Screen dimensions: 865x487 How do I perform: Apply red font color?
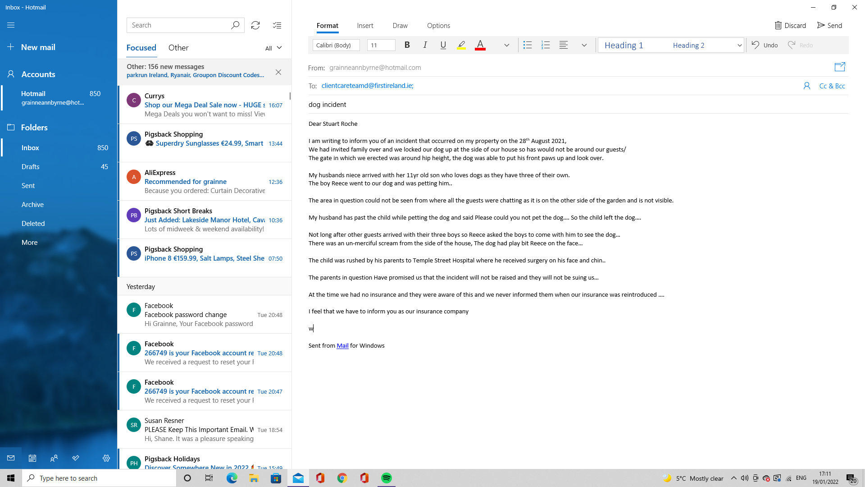click(480, 45)
